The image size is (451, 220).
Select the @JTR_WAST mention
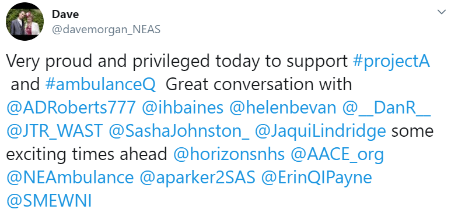(x=54, y=132)
